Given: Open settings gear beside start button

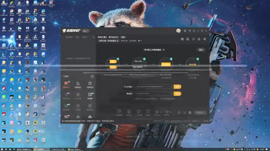Looking at the screenshot, I should 190,112.
